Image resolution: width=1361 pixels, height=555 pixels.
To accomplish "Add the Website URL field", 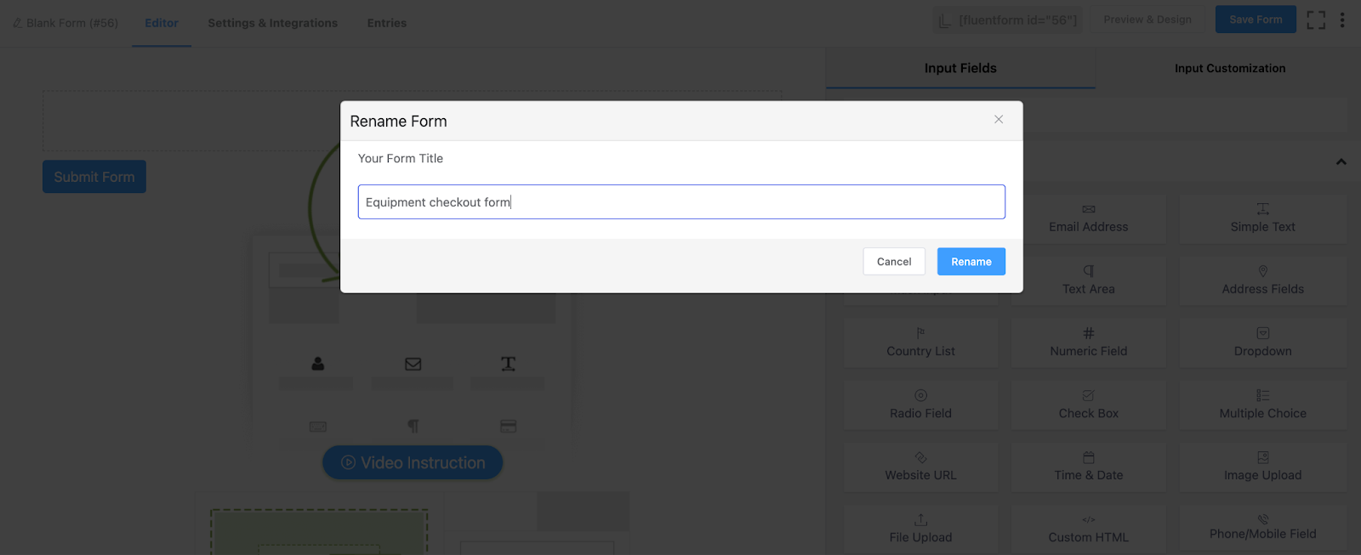I will click(920, 467).
